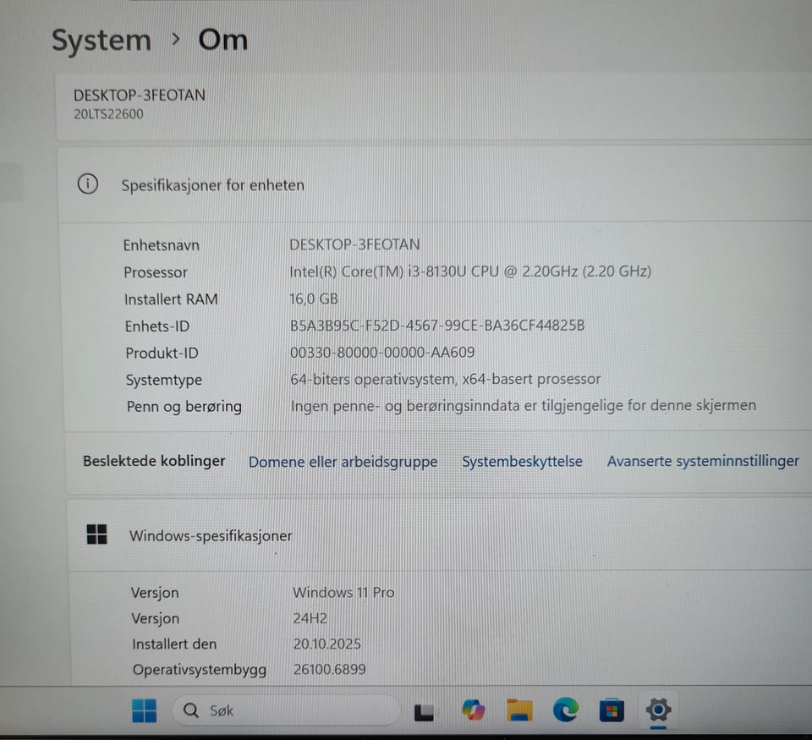Click the Søk search field
This screenshot has height=740, width=812.
point(285,710)
